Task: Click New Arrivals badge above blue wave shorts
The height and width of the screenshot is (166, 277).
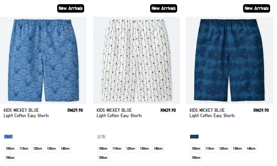Action: pyautogui.click(x=70, y=8)
